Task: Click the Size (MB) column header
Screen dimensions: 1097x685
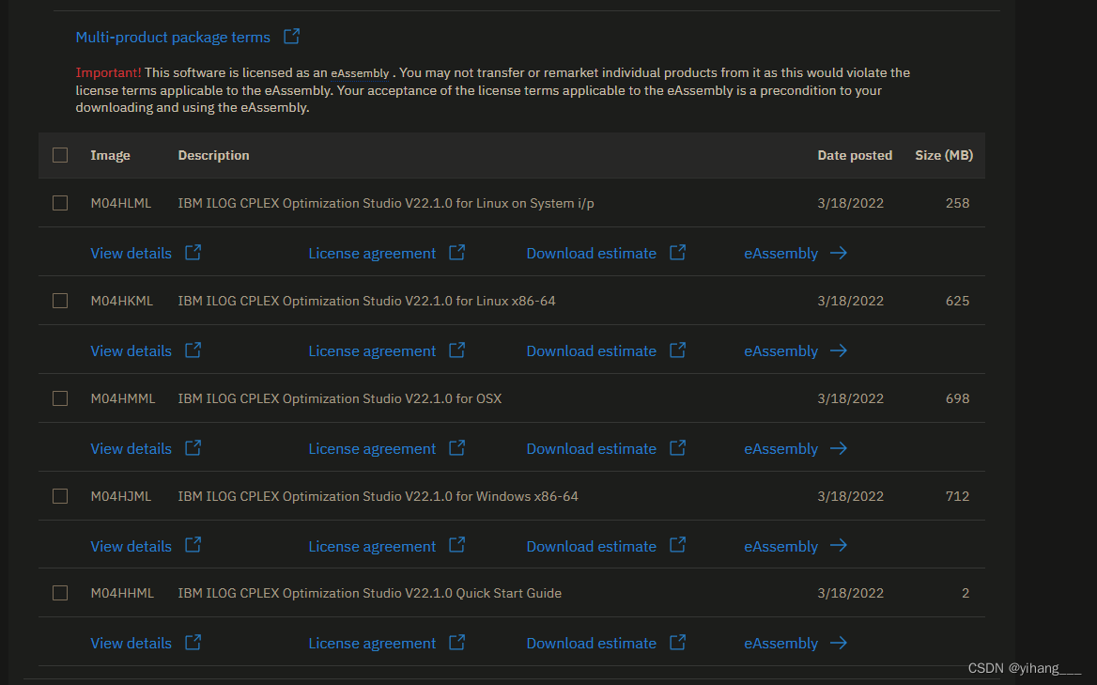Action: [x=944, y=155]
